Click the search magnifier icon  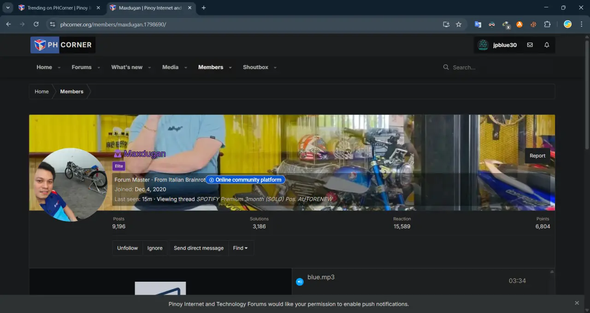(446, 67)
